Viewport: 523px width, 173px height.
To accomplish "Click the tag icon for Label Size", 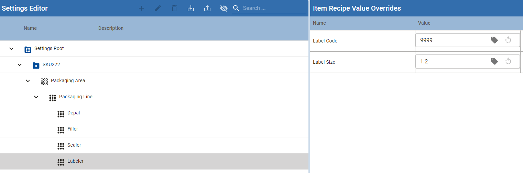I will click(x=494, y=61).
